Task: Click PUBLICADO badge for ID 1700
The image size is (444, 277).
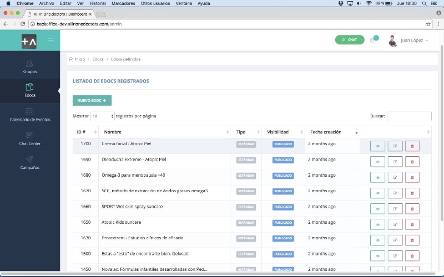Action: pyautogui.click(x=283, y=144)
